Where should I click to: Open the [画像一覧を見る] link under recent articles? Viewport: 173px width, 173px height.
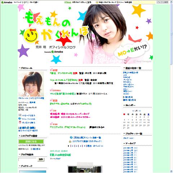[129, 100]
